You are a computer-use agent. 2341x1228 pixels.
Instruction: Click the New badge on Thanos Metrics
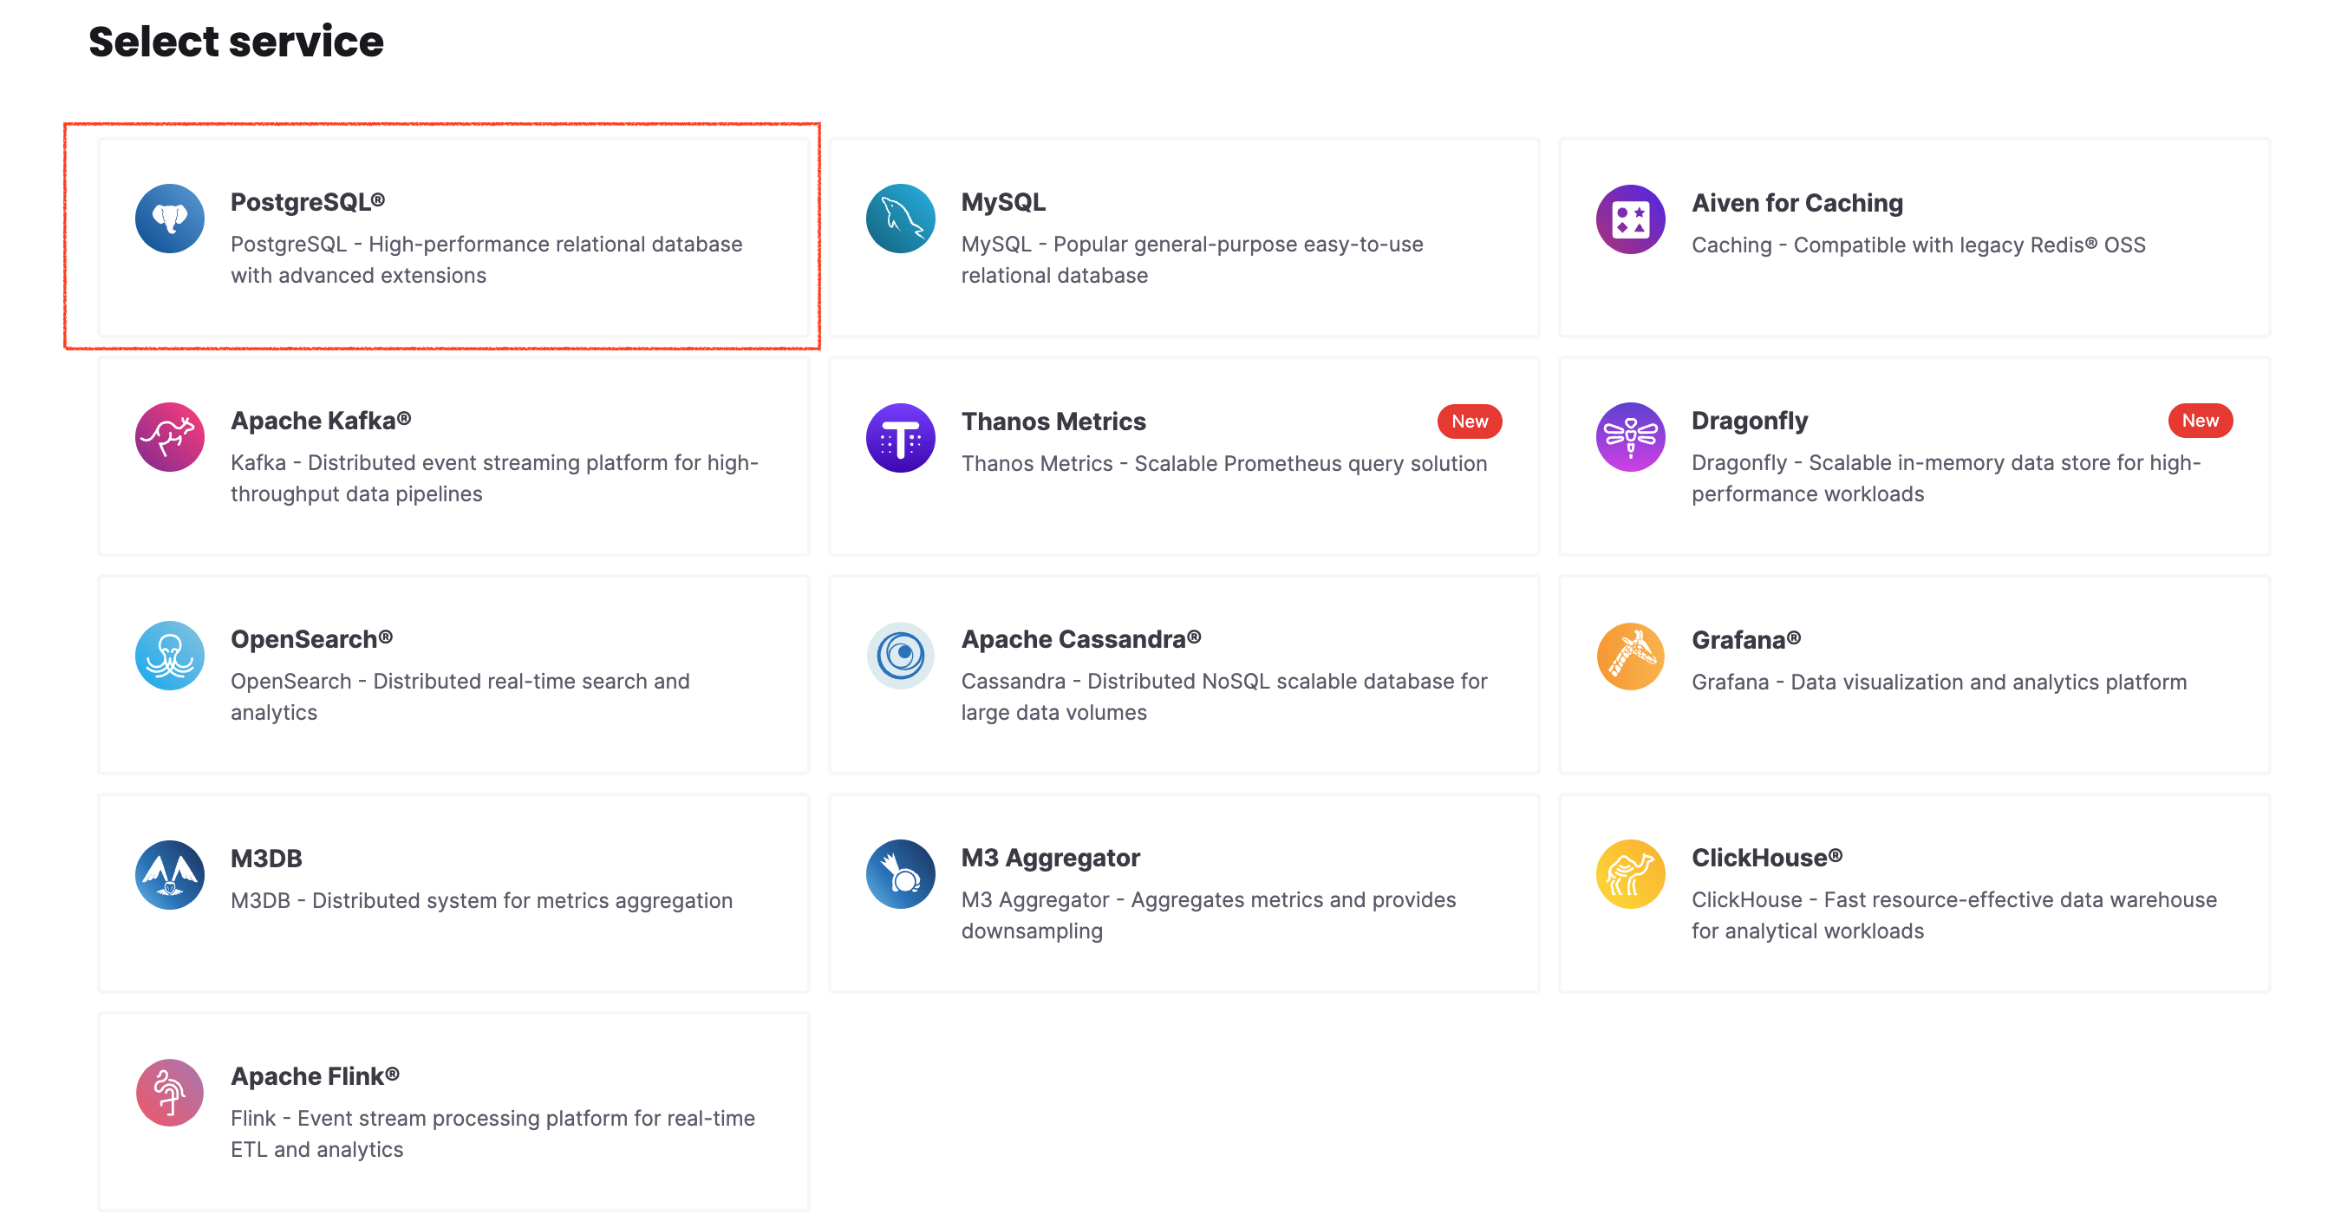(x=1469, y=421)
